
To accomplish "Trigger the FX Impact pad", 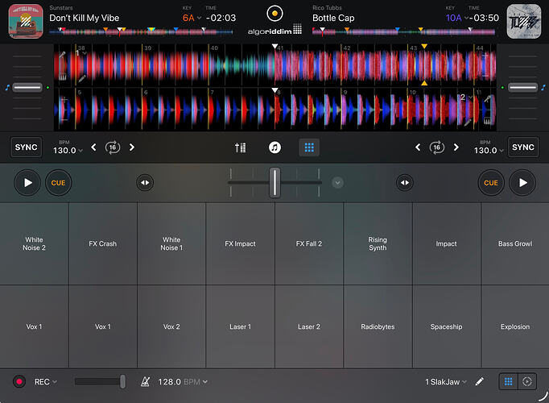I will coord(240,243).
